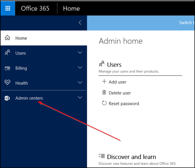Click the Office 365 title in header
195x168 pixels.
pyautogui.click(x=35, y=8)
